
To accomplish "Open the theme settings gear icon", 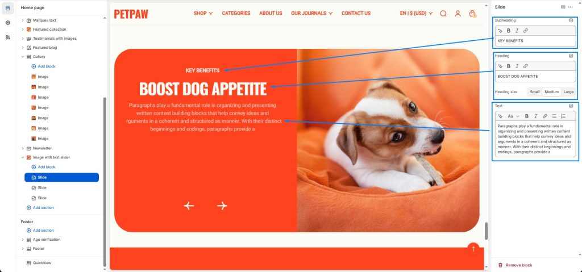I will 8,23.
